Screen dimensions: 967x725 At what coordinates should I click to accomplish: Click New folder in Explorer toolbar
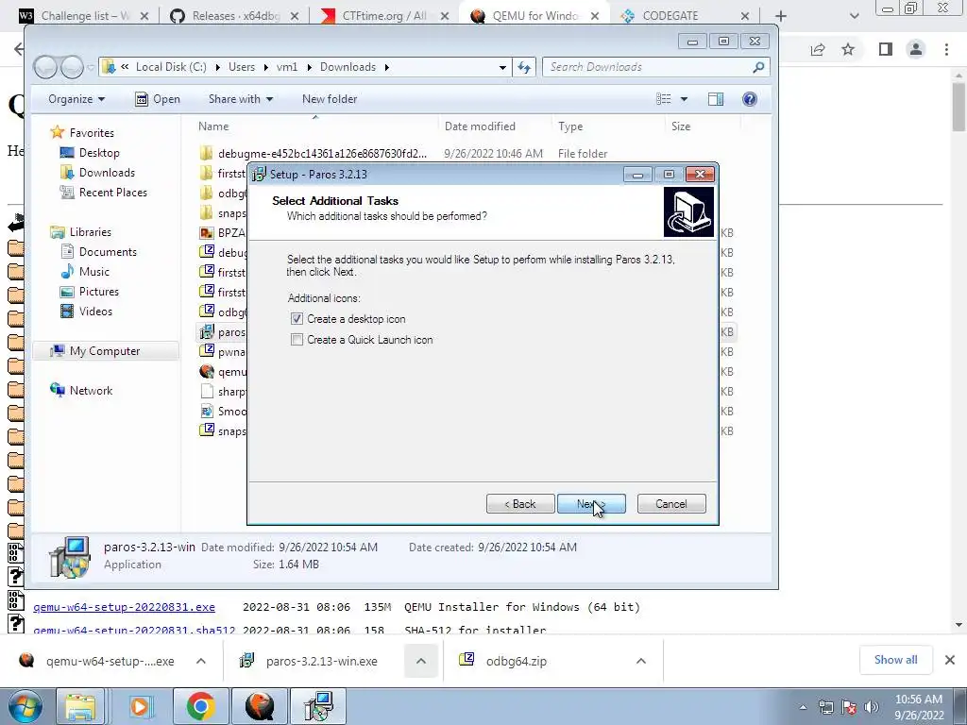click(x=330, y=99)
